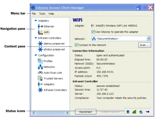Viewport: 156px width, 117px height.
Task: Click the SecureWireless network combo box
Action: click(121, 38)
